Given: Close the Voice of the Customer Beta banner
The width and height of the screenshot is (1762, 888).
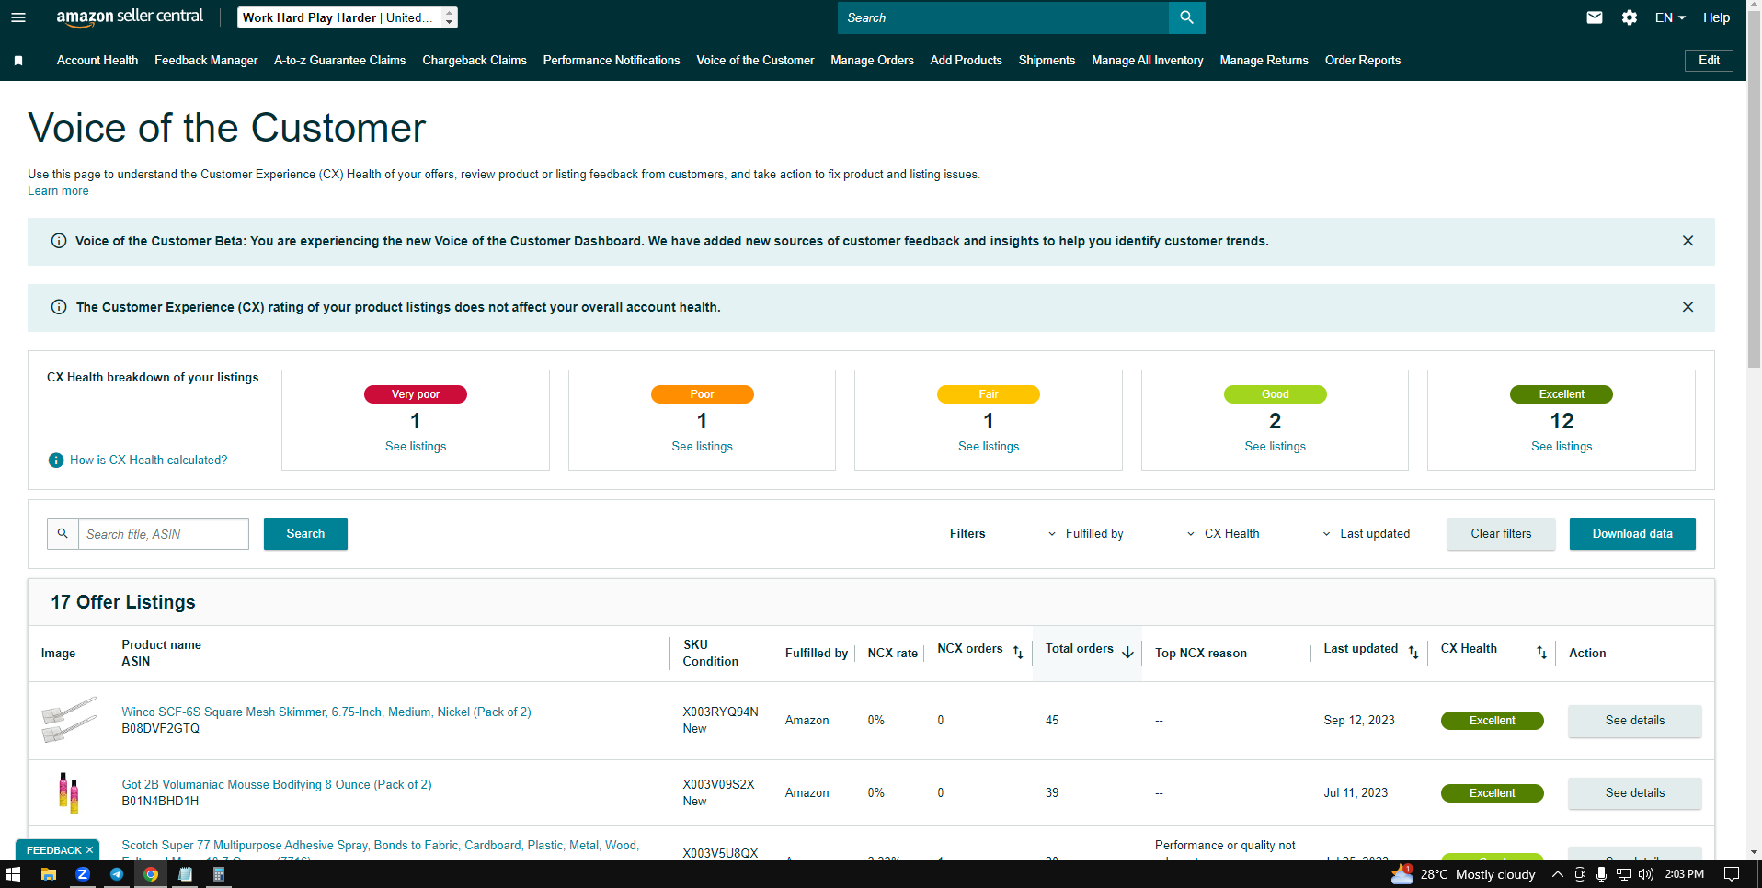Looking at the screenshot, I should (x=1688, y=241).
